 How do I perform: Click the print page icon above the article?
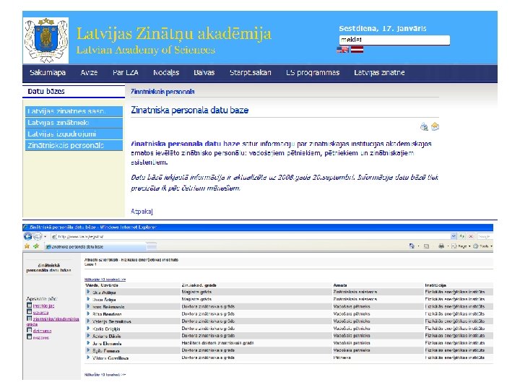(424, 126)
